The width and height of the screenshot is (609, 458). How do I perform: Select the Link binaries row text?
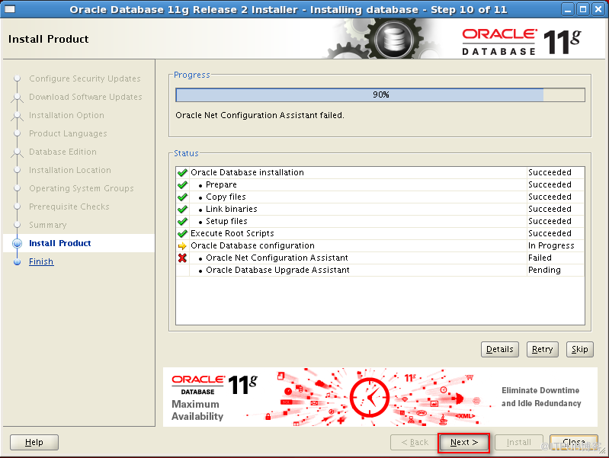232,209
